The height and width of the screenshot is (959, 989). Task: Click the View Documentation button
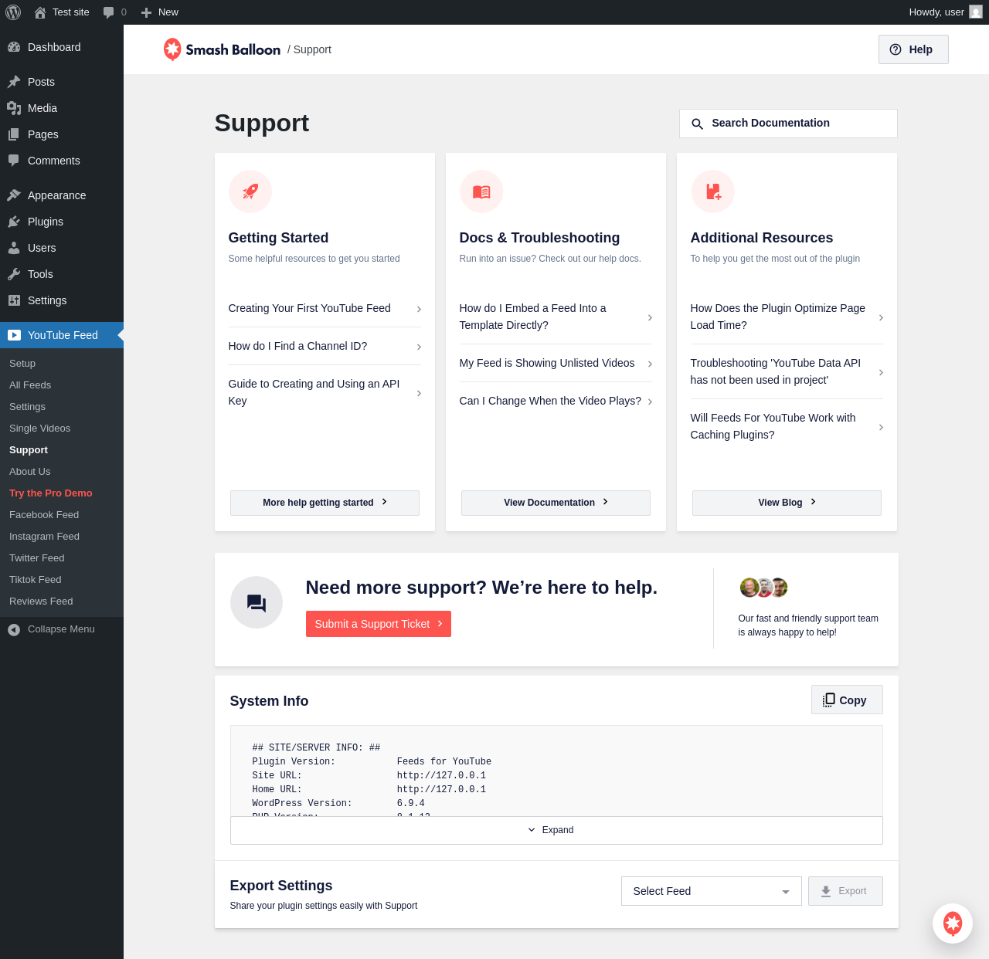coord(556,503)
